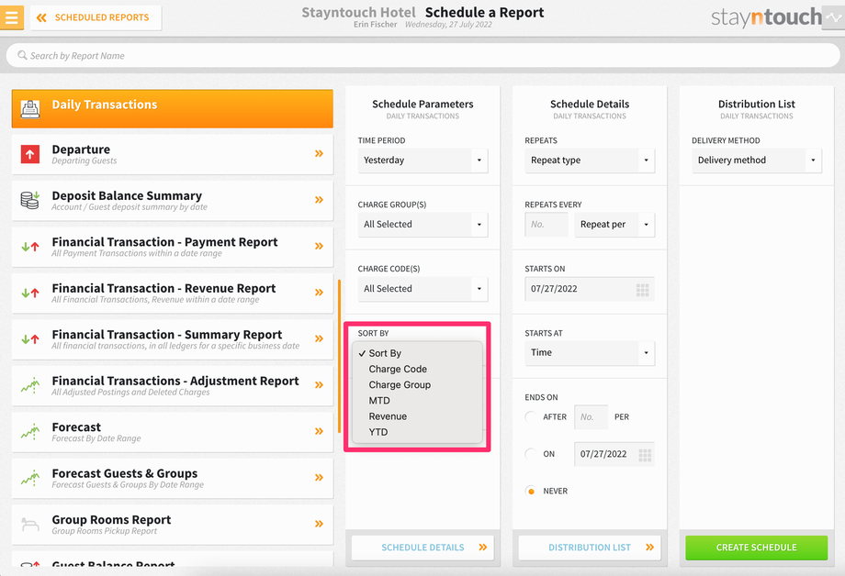
Task: Click the Ends On date field
Action: tap(614, 454)
